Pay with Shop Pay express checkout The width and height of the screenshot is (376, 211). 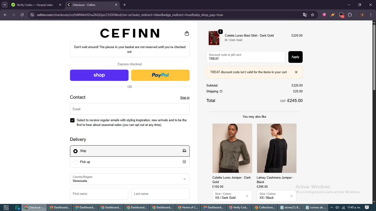(x=99, y=75)
